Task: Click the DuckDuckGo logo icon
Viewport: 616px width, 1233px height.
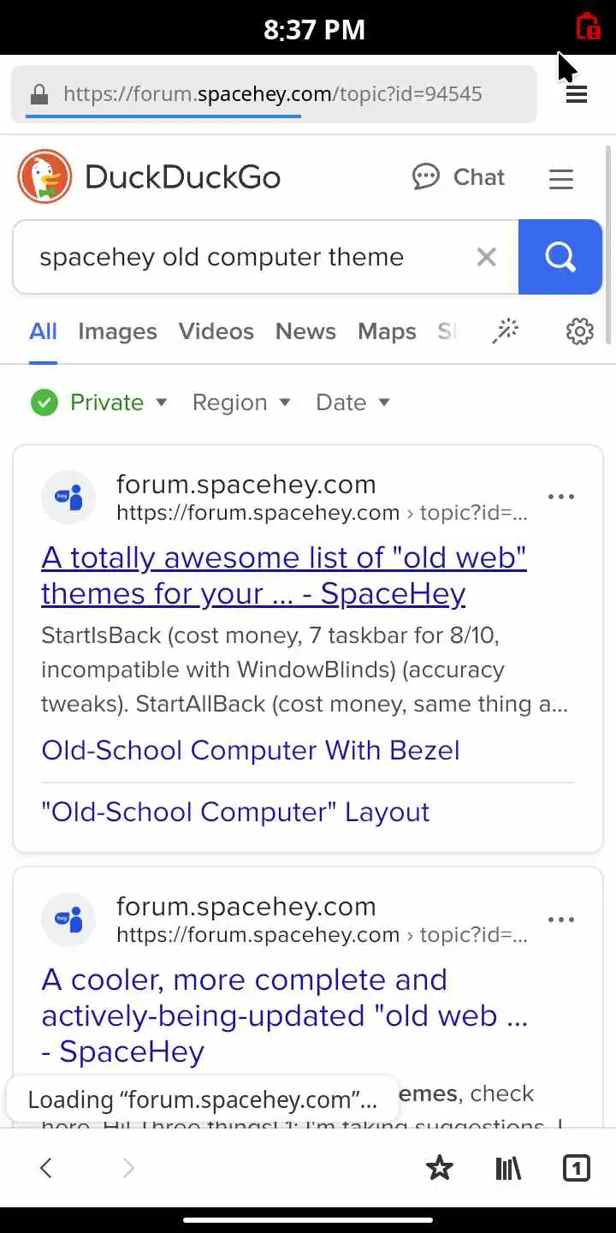Action: click(x=45, y=177)
